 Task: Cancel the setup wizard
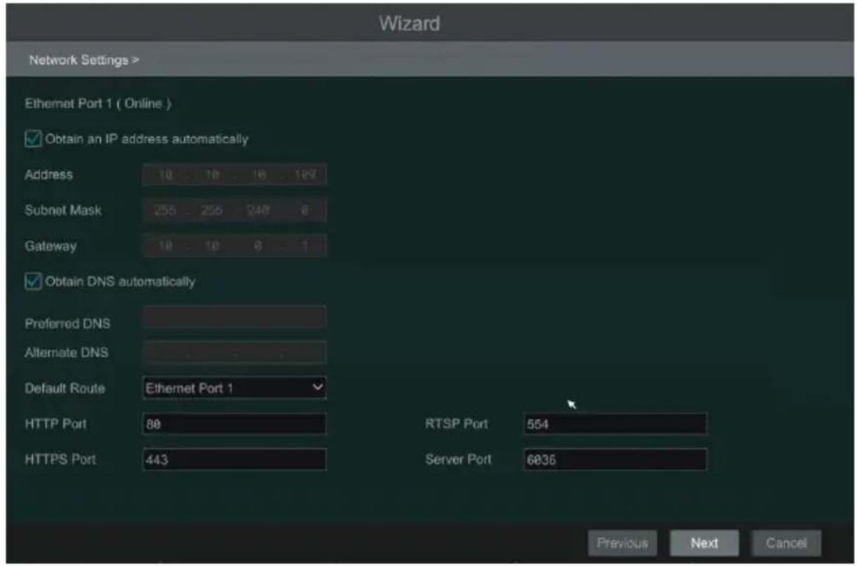coord(786,543)
